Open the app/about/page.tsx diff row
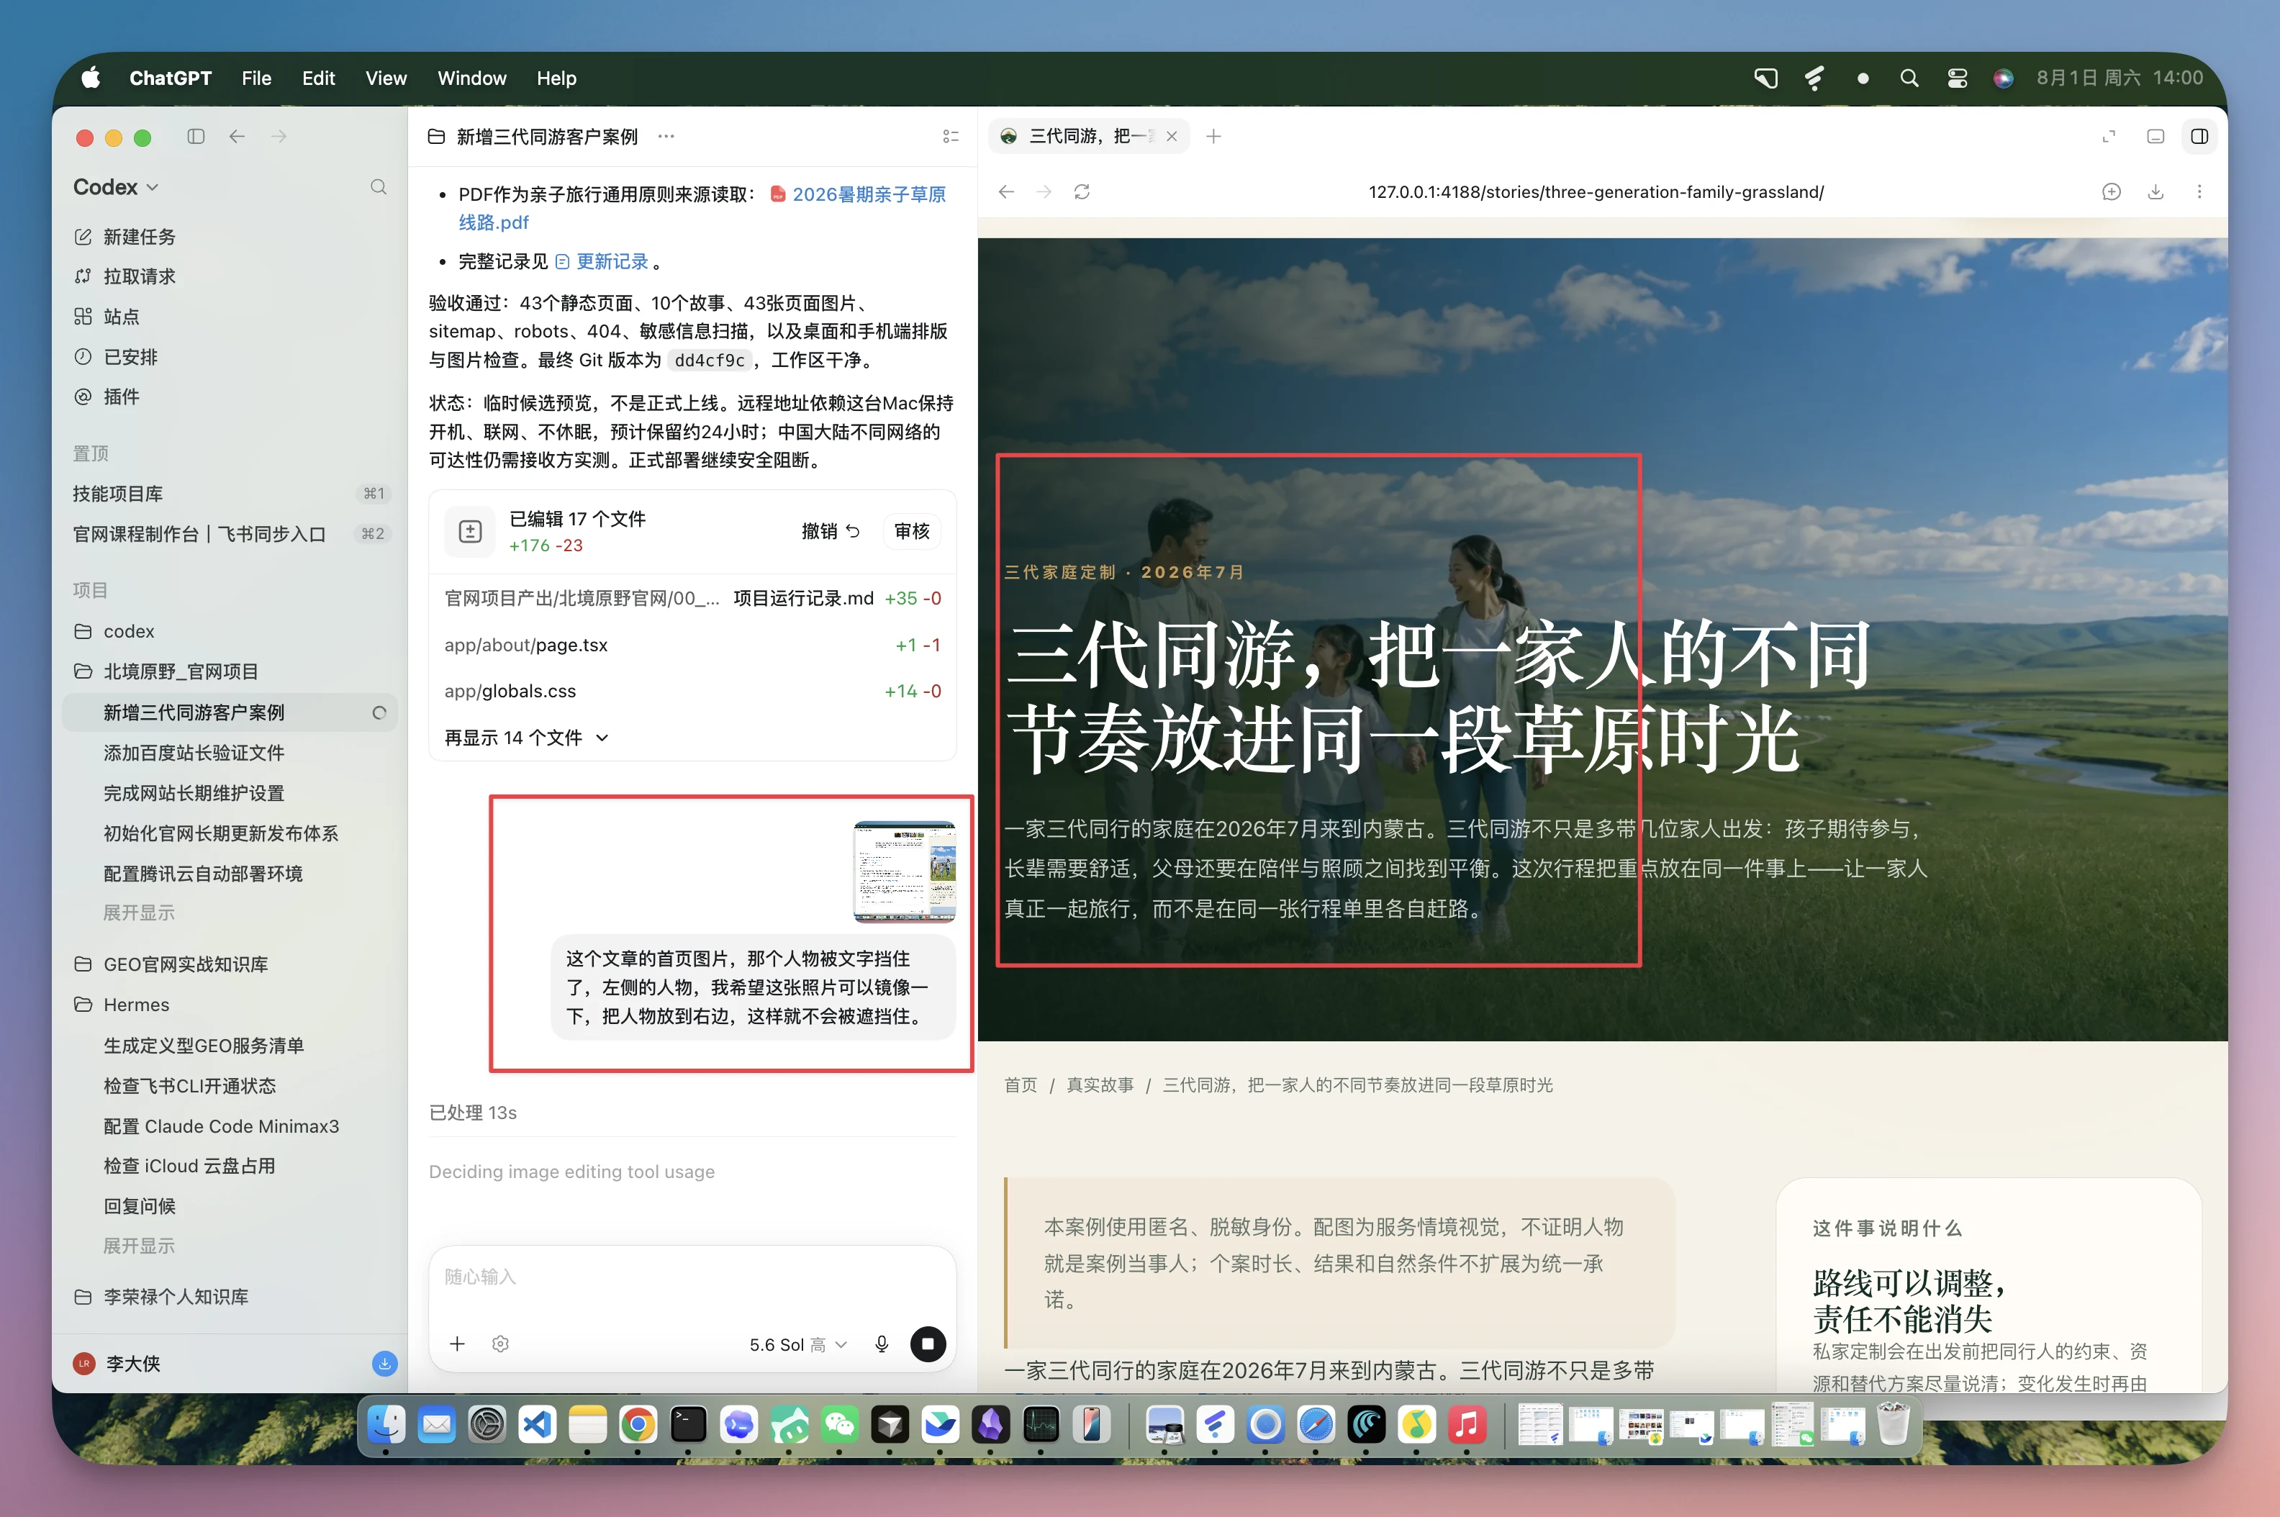This screenshot has width=2280, height=1517. tap(692, 644)
